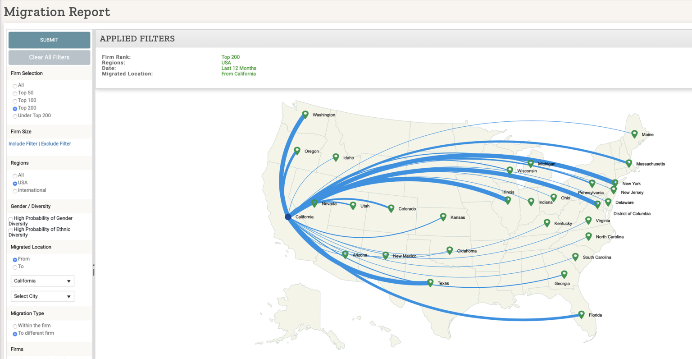Check High Probability of Ethnic Diversity
Image resolution: width=692 pixels, height=359 pixels.
(x=10, y=230)
